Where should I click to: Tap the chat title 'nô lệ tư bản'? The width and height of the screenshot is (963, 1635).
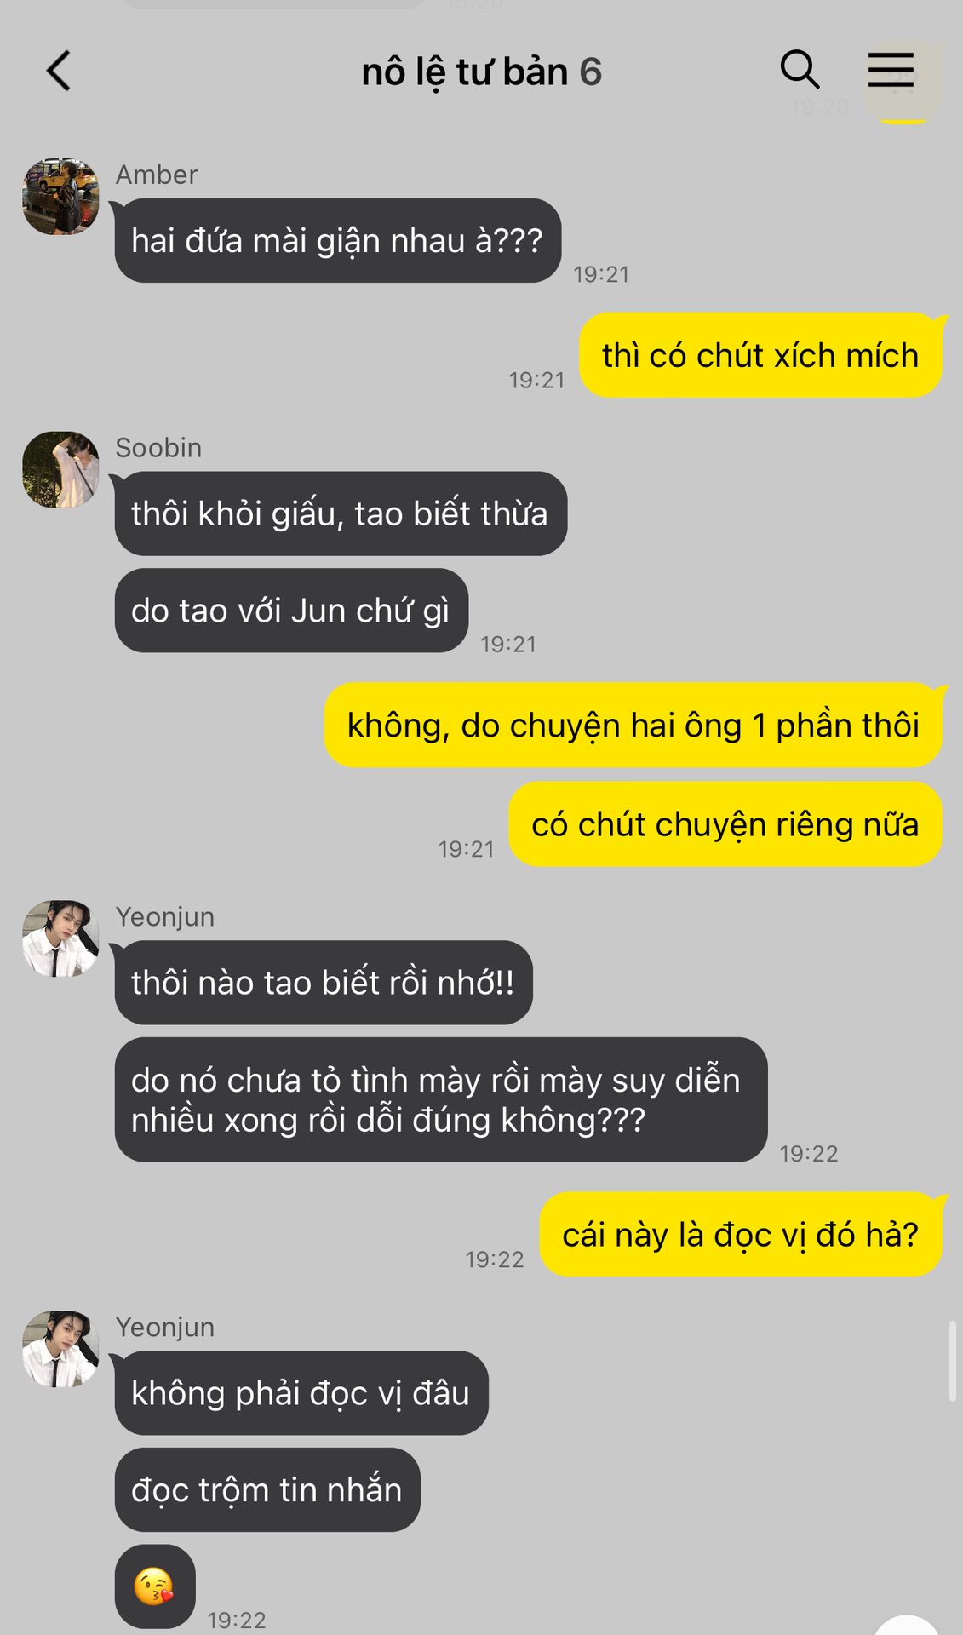tap(464, 72)
